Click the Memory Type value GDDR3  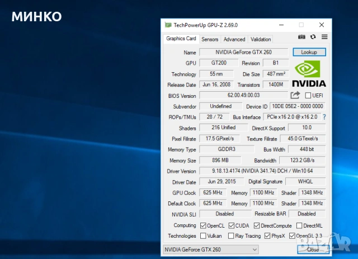(x=227, y=149)
